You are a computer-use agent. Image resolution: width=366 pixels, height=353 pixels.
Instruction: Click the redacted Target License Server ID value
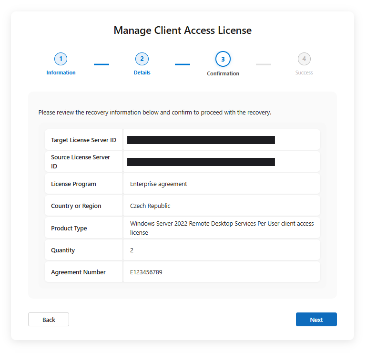[201, 140]
